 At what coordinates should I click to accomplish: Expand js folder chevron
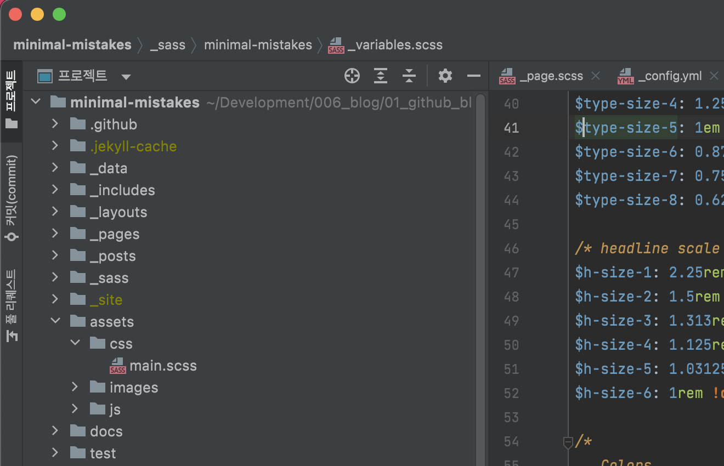75,409
